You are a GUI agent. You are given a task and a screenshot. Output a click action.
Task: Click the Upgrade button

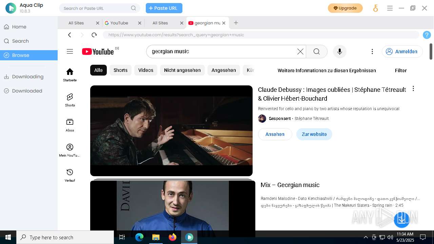coord(345,8)
